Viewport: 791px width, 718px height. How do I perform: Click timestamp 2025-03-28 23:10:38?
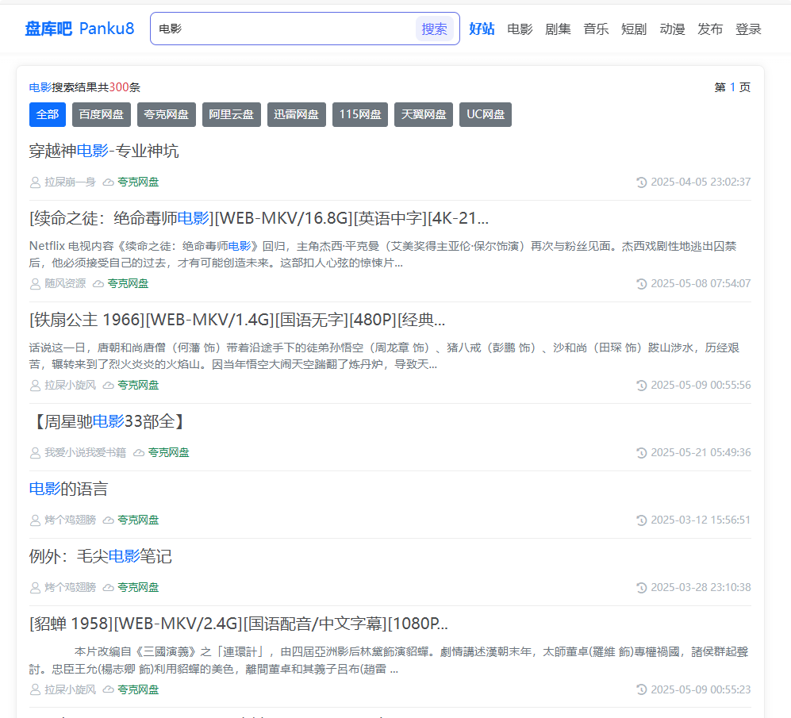click(701, 587)
